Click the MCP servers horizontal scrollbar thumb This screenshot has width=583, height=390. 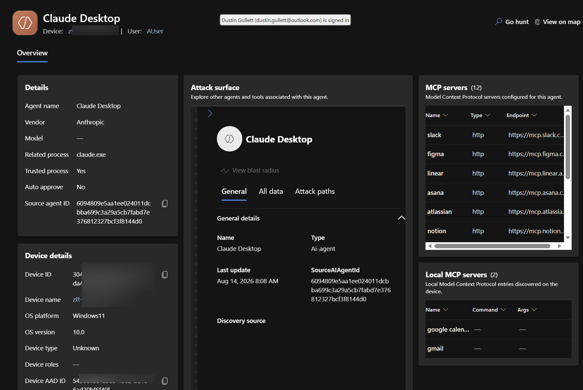(x=492, y=246)
